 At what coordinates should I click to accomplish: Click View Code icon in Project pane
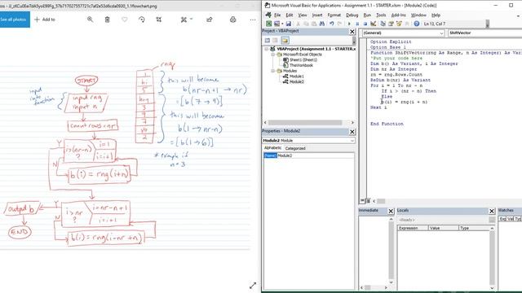point(268,41)
